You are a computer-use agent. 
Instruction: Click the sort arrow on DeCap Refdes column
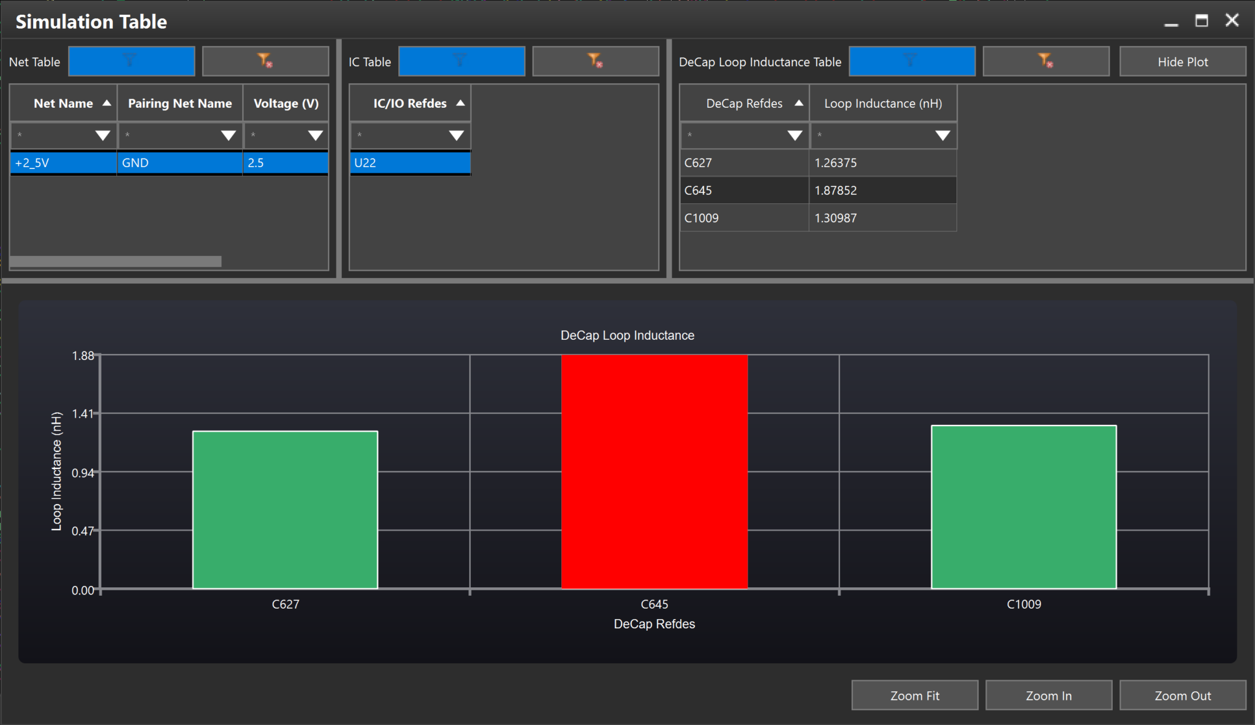click(x=798, y=103)
